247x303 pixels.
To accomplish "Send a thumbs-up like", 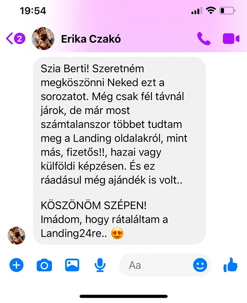I will click(231, 265).
